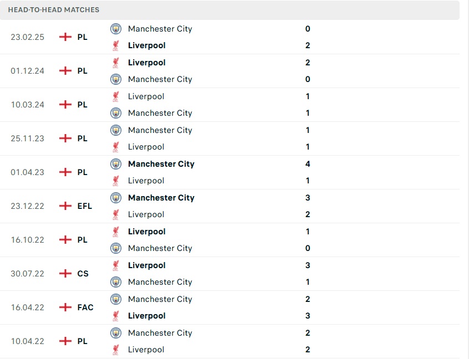Click the 23.12.22 match date

pos(27,206)
